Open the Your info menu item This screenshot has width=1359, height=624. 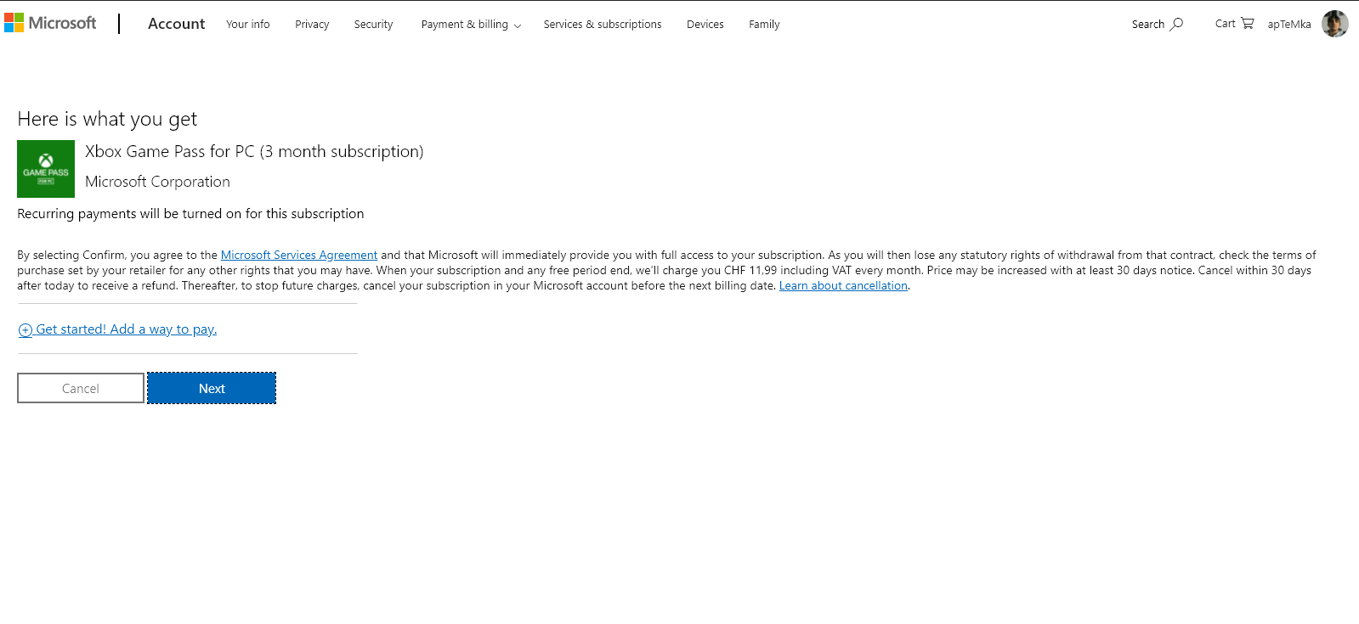click(x=248, y=25)
